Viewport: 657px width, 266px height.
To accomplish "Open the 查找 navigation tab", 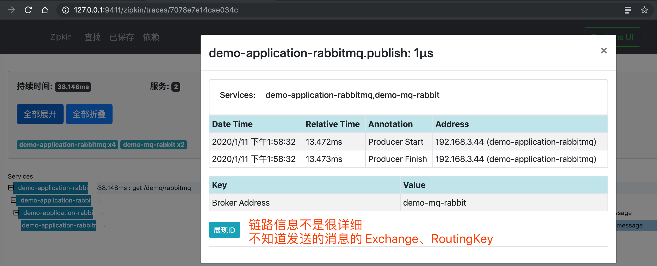I will tap(92, 37).
